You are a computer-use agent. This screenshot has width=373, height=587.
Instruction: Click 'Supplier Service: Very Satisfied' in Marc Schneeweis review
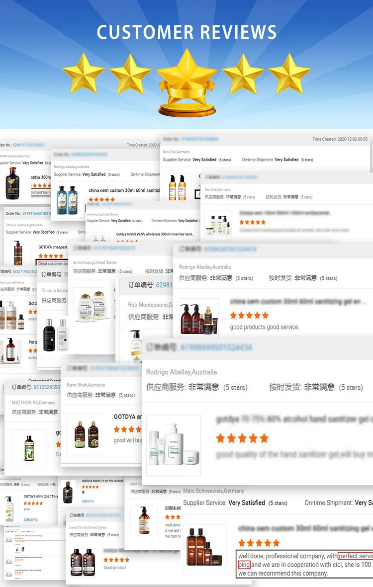[224, 503]
